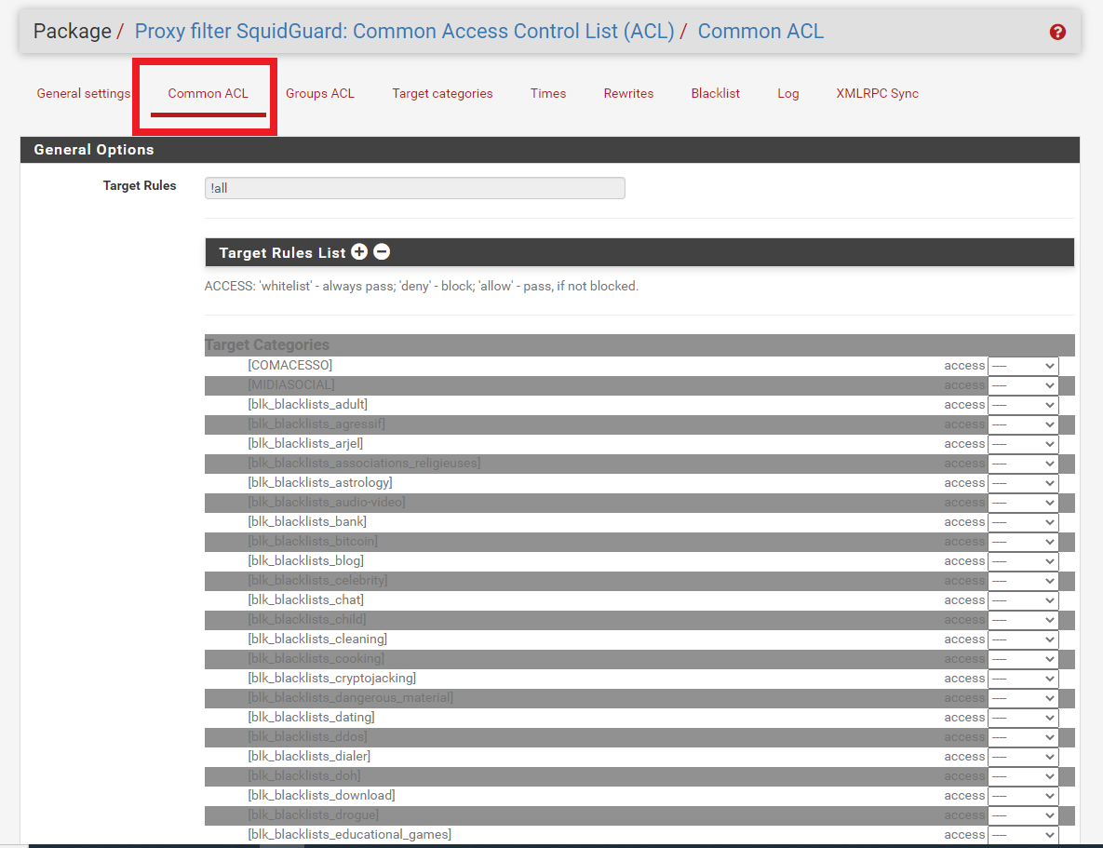
Task: Follow the Common ACL breadcrumb link
Action: click(760, 31)
